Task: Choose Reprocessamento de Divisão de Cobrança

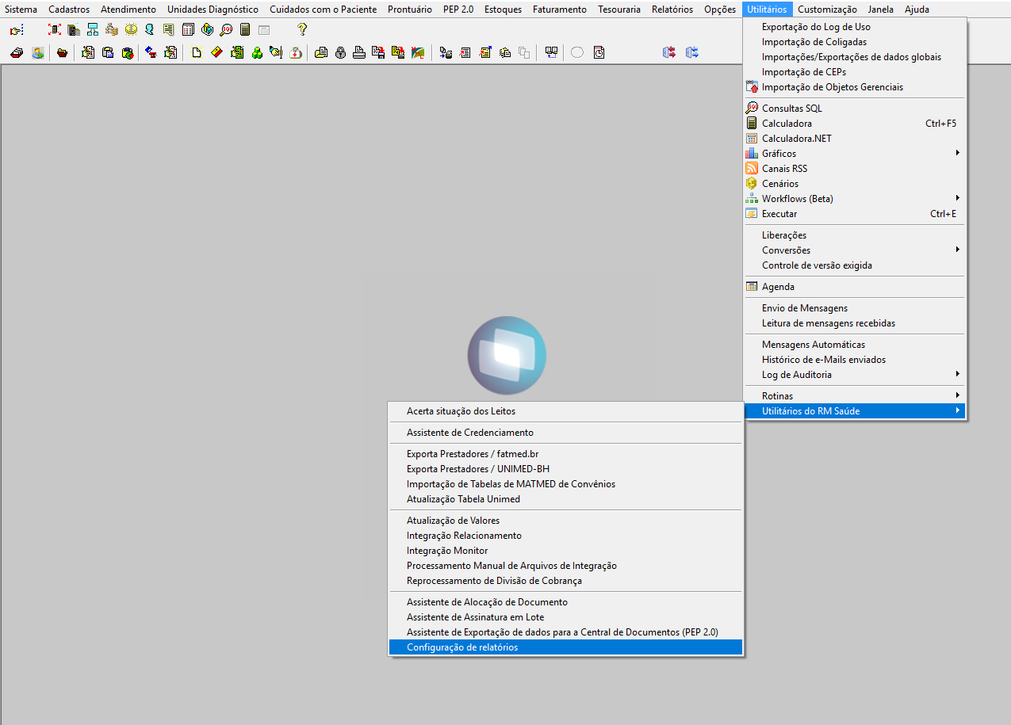Action: point(565,581)
